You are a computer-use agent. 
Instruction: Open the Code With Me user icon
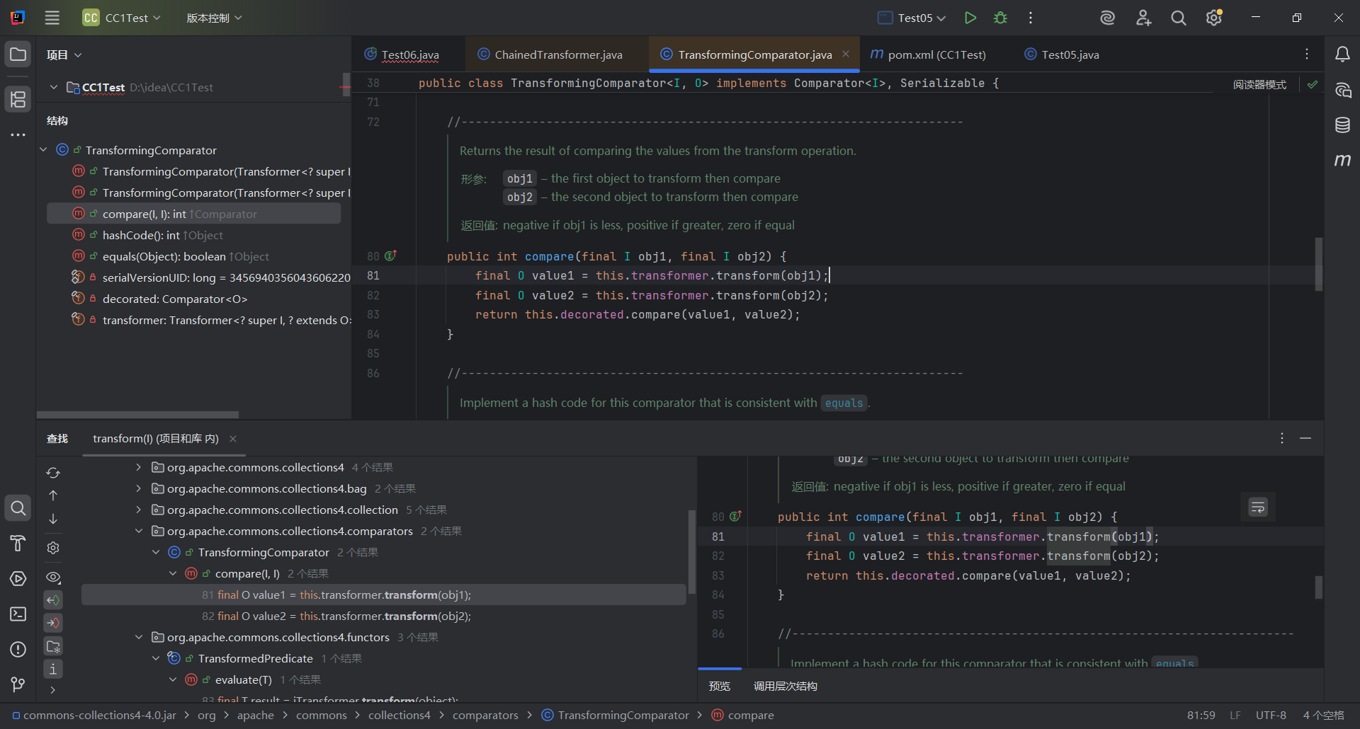click(x=1143, y=18)
